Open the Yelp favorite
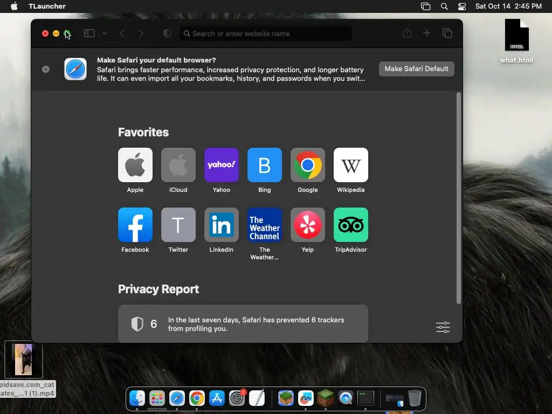 (308, 225)
